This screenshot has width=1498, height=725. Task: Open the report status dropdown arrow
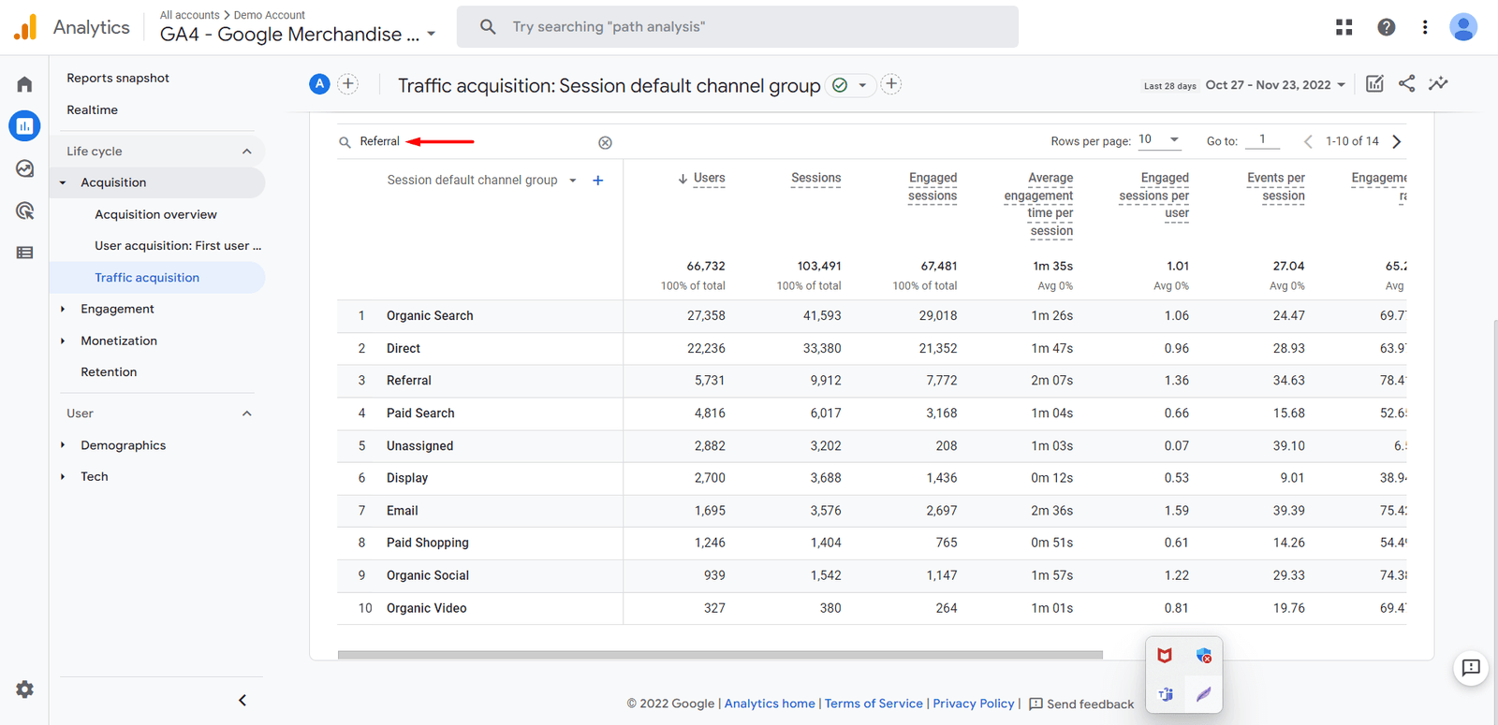pyautogui.click(x=862, y=85)
